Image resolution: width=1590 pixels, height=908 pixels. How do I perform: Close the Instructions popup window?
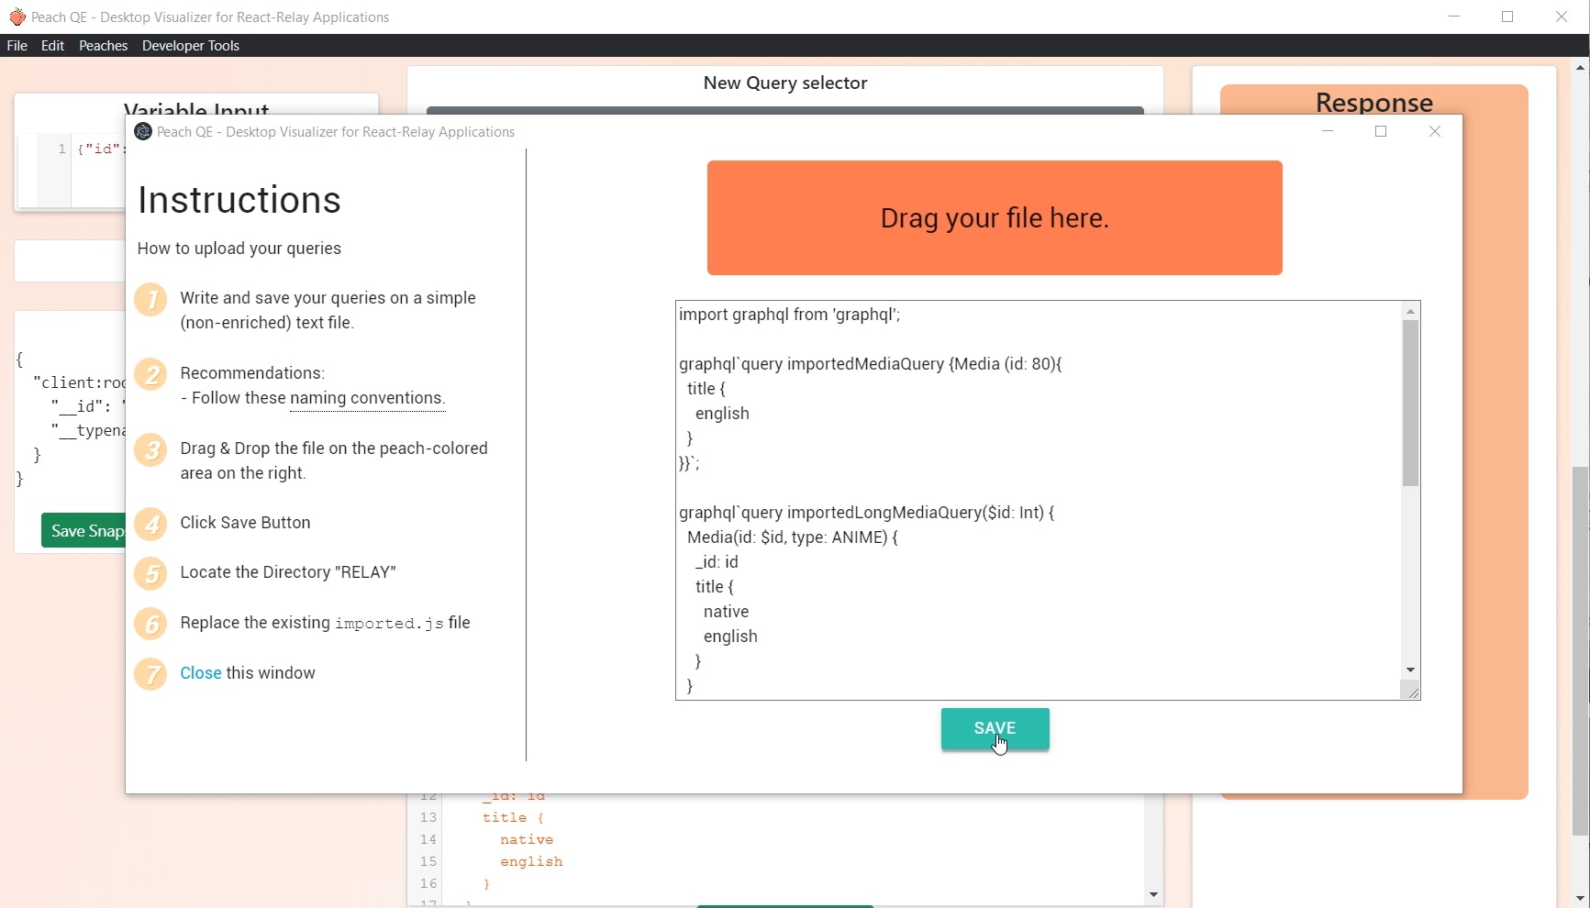click(1435, 131)
